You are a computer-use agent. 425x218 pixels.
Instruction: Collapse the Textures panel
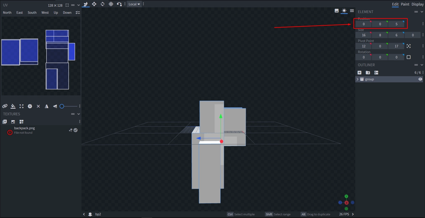coord(79,114)
